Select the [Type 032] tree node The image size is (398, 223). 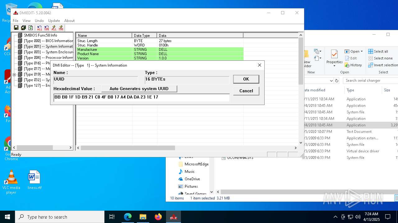[37, 80]
